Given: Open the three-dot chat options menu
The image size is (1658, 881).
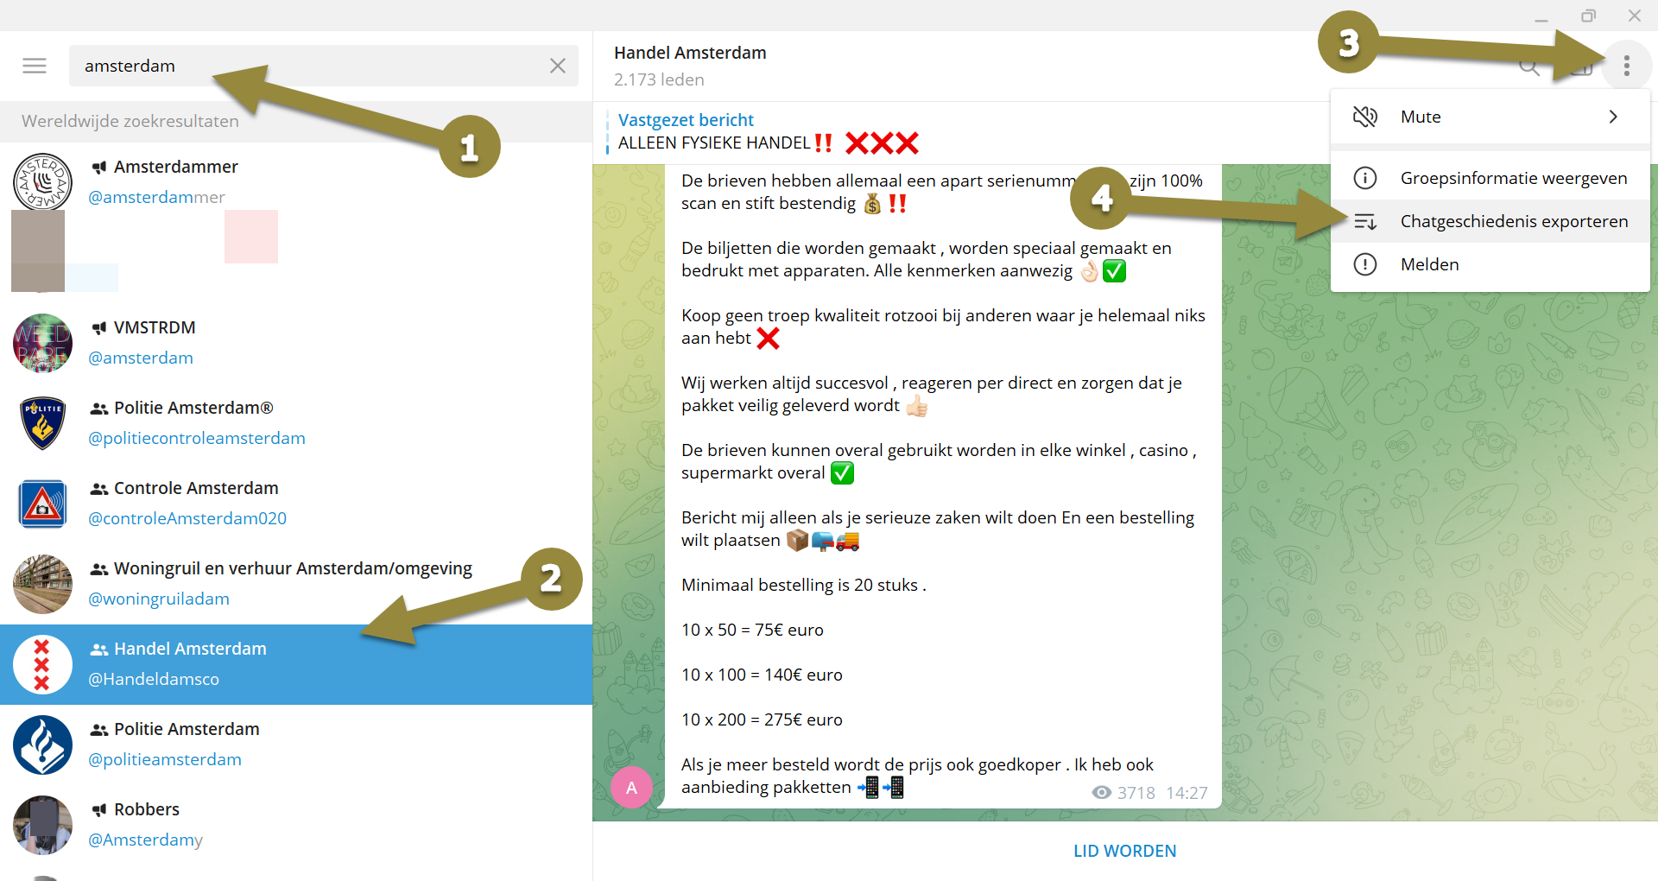Looking at the screenshot, I should [1627, 66].
